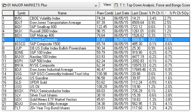
Task: Sort by the Last Date column header
Action: (x=122, y=13)
